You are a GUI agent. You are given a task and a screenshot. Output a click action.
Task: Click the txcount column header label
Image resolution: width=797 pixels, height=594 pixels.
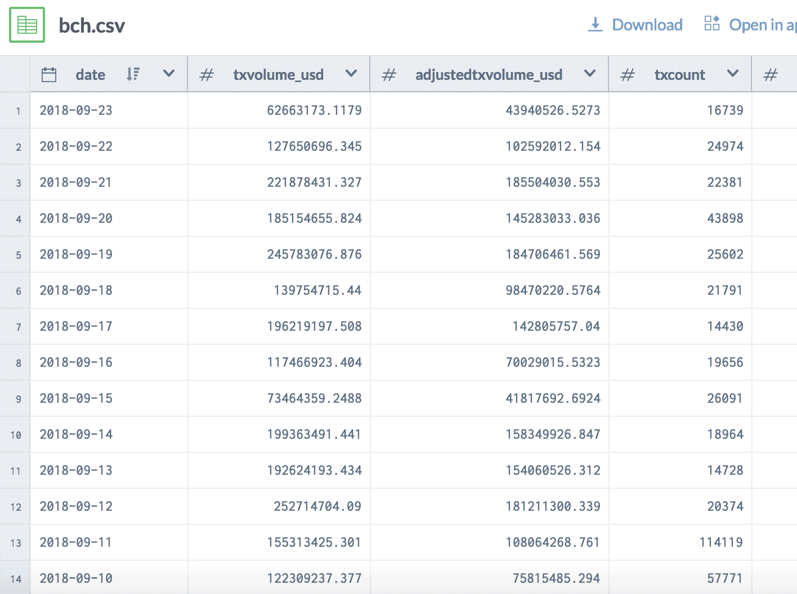tap(680, 74)
